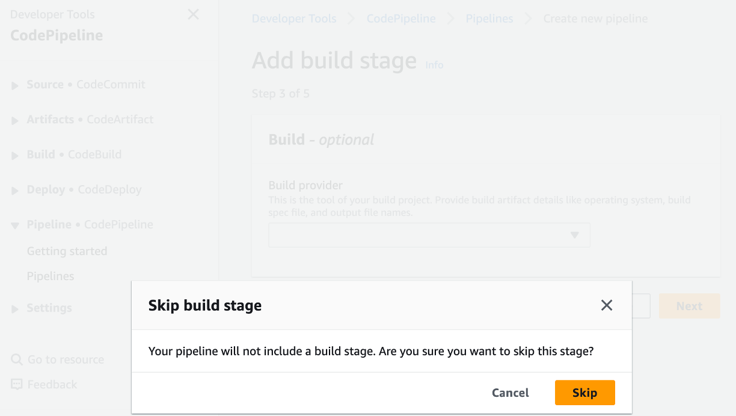Viewport: 736px width, 416px height.
Task: Go to Developer Tools breadcrumb
Action: tap(294, 19)
